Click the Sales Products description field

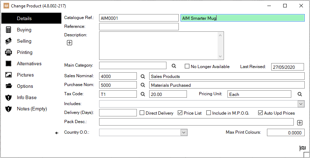pyautogui.click(x=227, y=76)
